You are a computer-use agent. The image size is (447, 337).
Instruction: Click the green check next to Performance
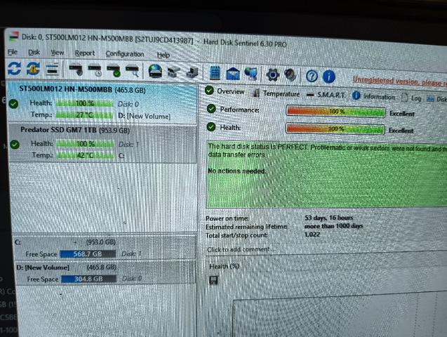(x=211, y=109)
